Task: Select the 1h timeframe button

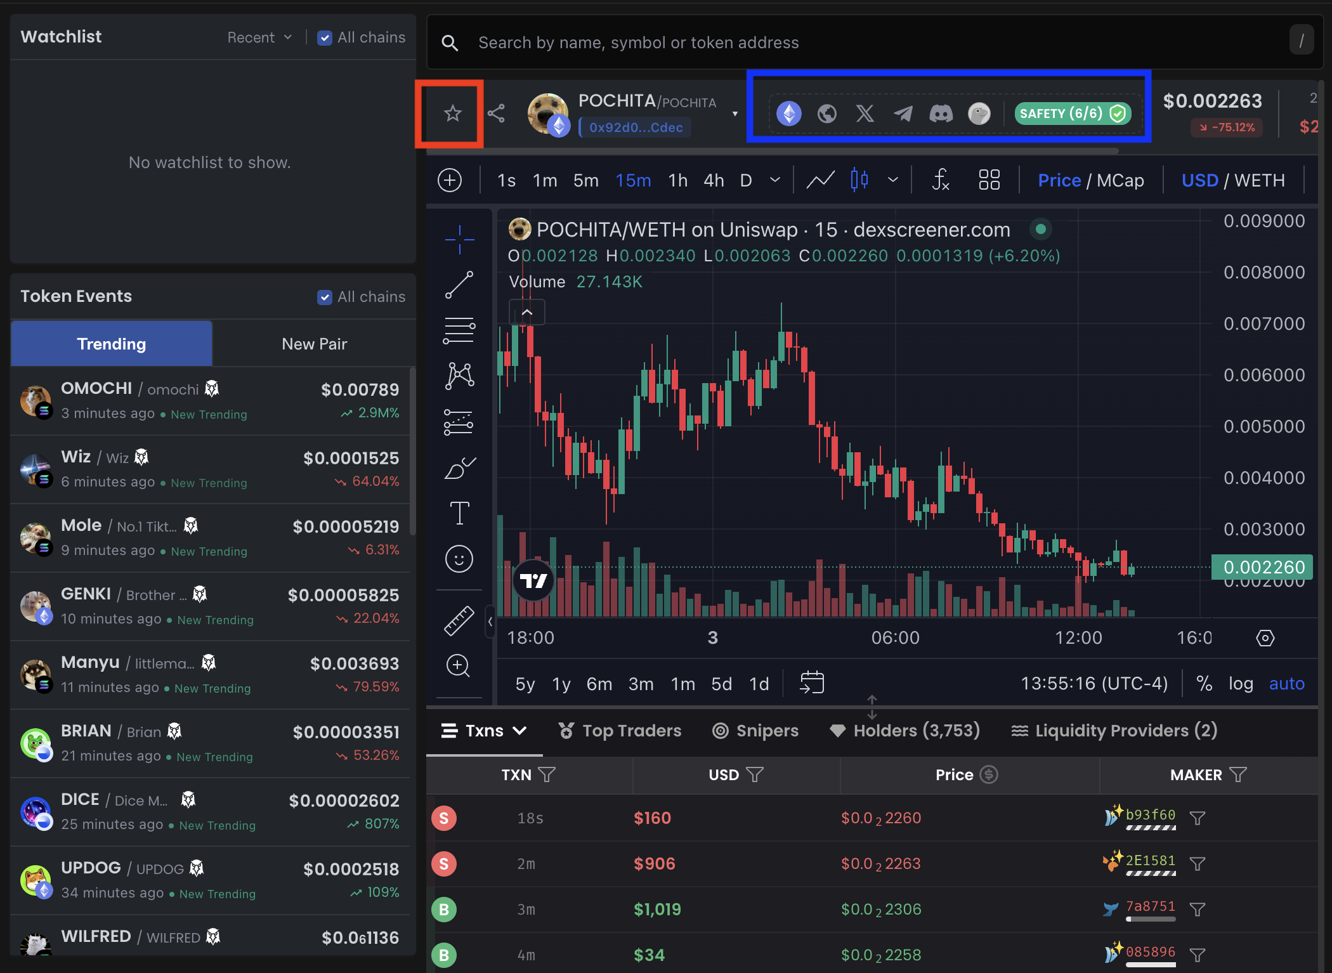Action: [677, 181]
